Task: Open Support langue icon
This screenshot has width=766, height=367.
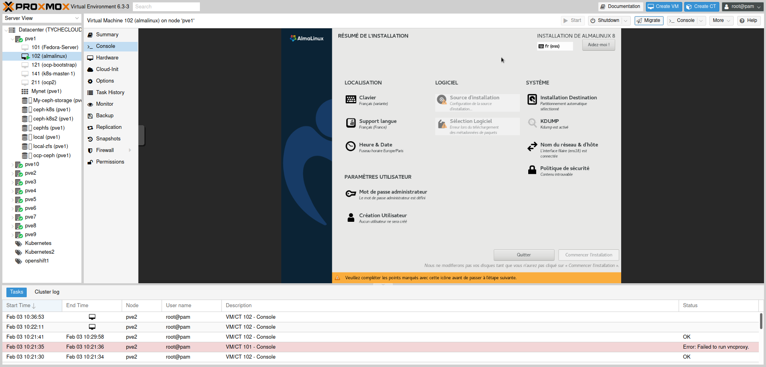Action: click(351, 123)
